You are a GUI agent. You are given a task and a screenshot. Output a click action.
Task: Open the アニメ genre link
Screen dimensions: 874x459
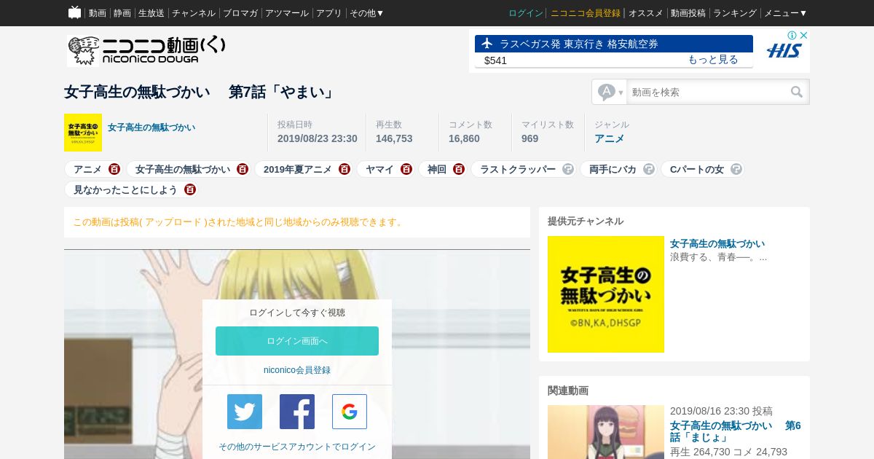click(610, 138)
